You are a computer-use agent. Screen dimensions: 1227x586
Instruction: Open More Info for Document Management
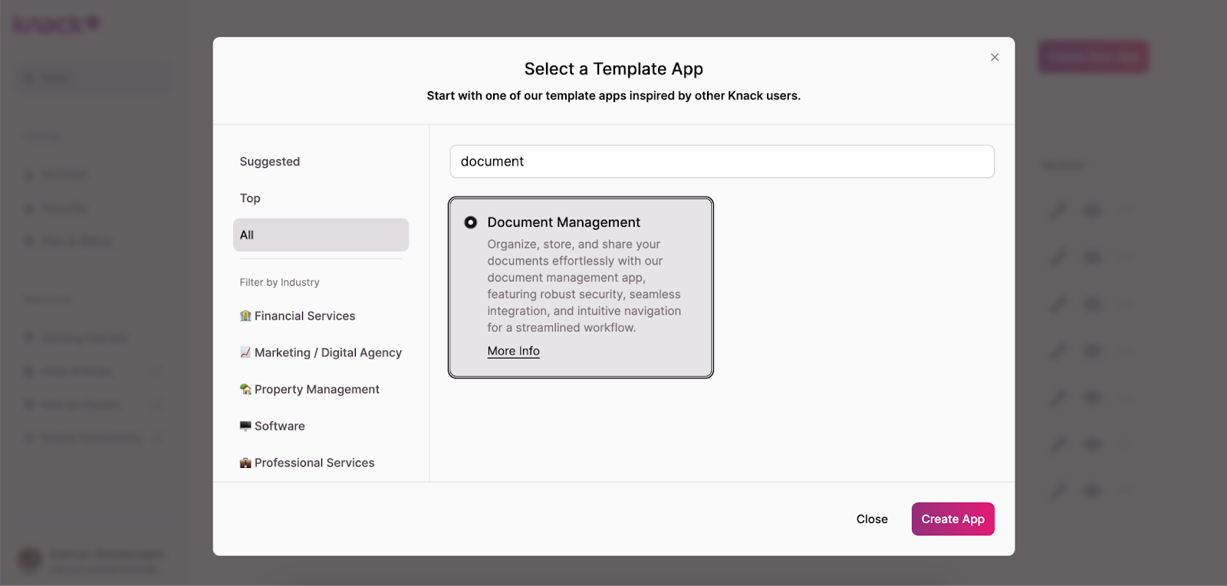coord(513,351)
